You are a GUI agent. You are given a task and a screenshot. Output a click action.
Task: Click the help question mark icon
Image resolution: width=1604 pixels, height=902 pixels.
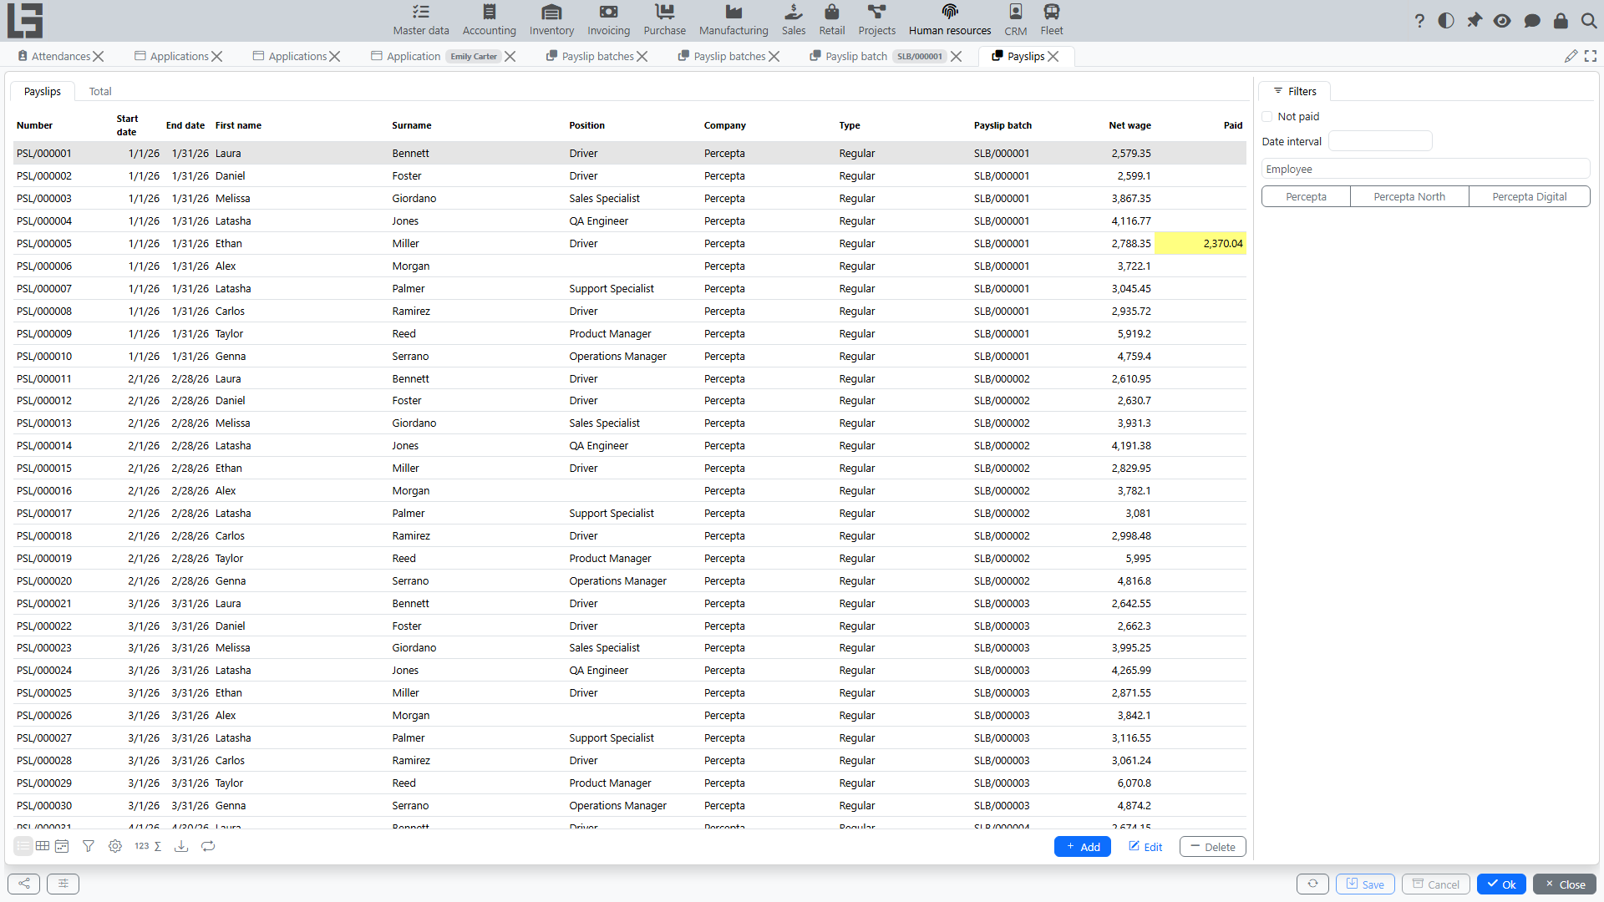(1419, 21)
